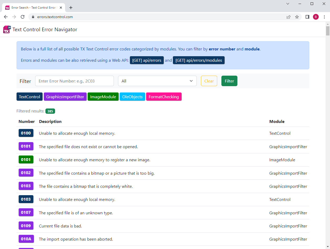Click error badge 0100

(x=26, y=133)
